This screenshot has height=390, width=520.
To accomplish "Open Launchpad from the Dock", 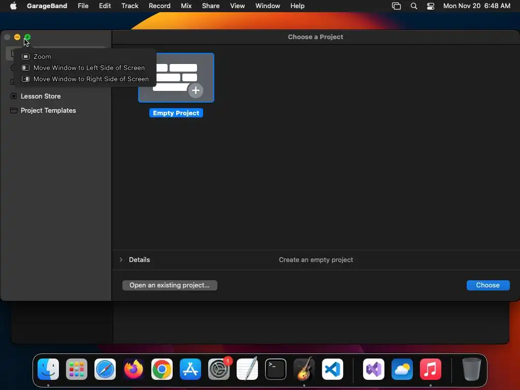I will [x=77, y=369].
